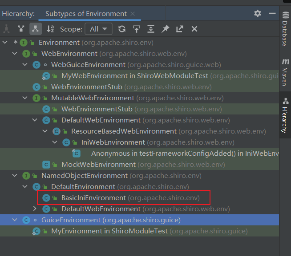The height and width of the screenshot is (256, 291).
Task: Select the NamedObjectEnvironment row
Action: [139, 176]
